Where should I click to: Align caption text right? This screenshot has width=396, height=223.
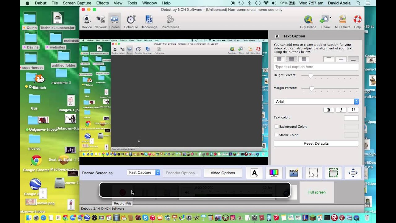(304, 59)
